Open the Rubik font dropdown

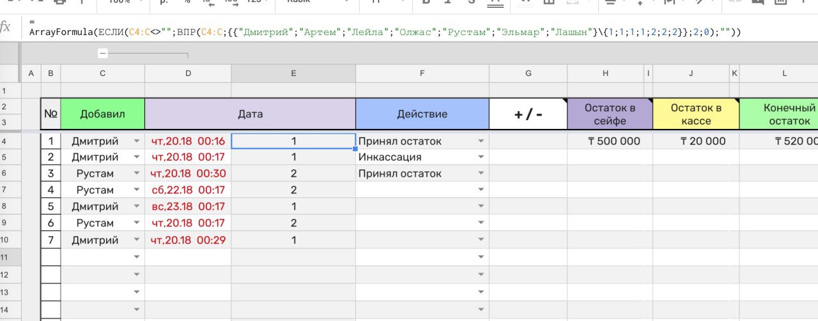tap(312, 2)
